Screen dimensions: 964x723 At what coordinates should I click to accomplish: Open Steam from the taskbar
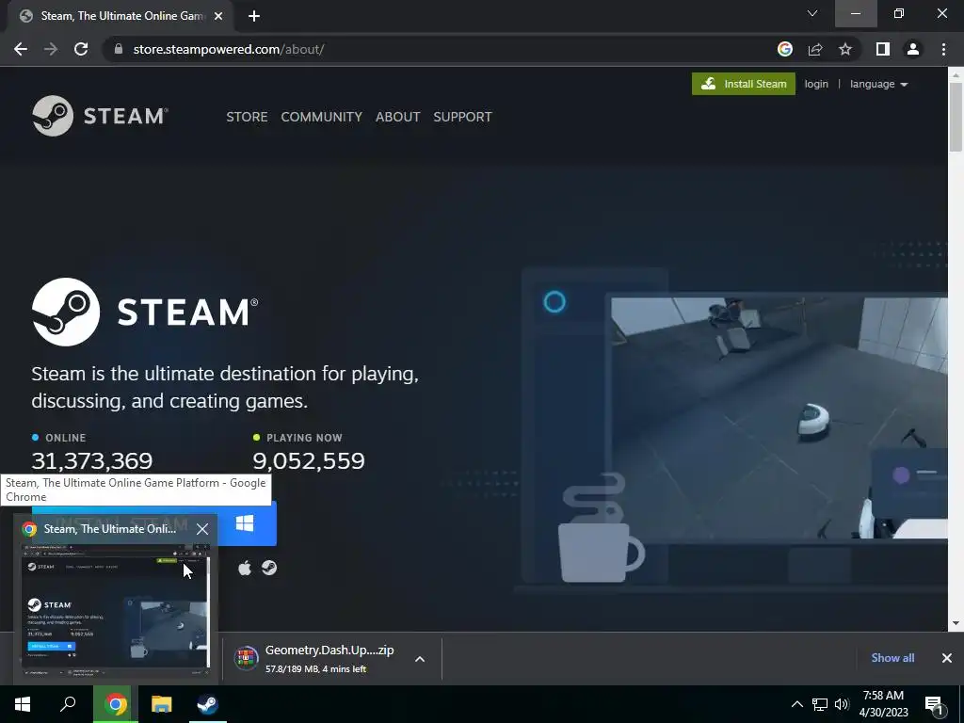click(x=207, y=704)
